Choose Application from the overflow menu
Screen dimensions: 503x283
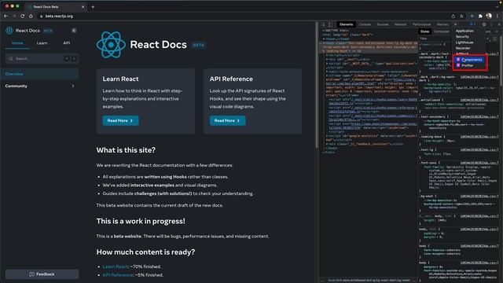[x=464, y=31]
